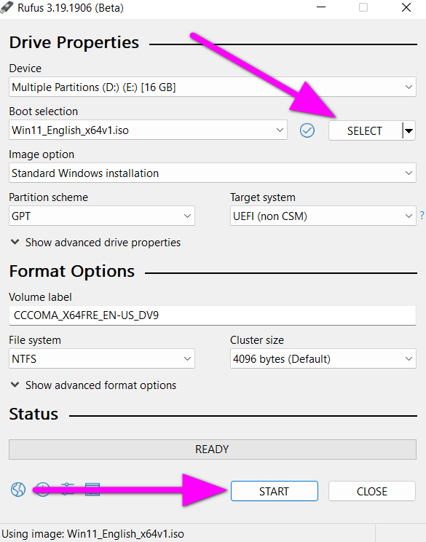This screenshot has width=426, height=542.
Task: Click the START button
Action: (275, 491)
